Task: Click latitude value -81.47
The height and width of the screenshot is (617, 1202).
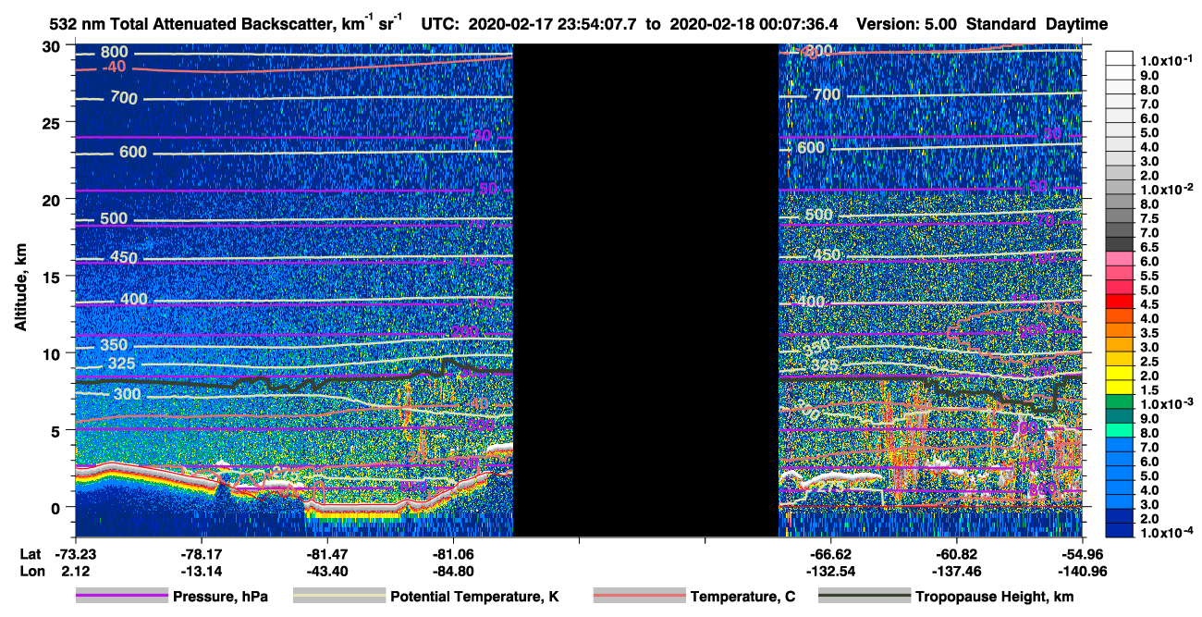Action: (327, 553)
